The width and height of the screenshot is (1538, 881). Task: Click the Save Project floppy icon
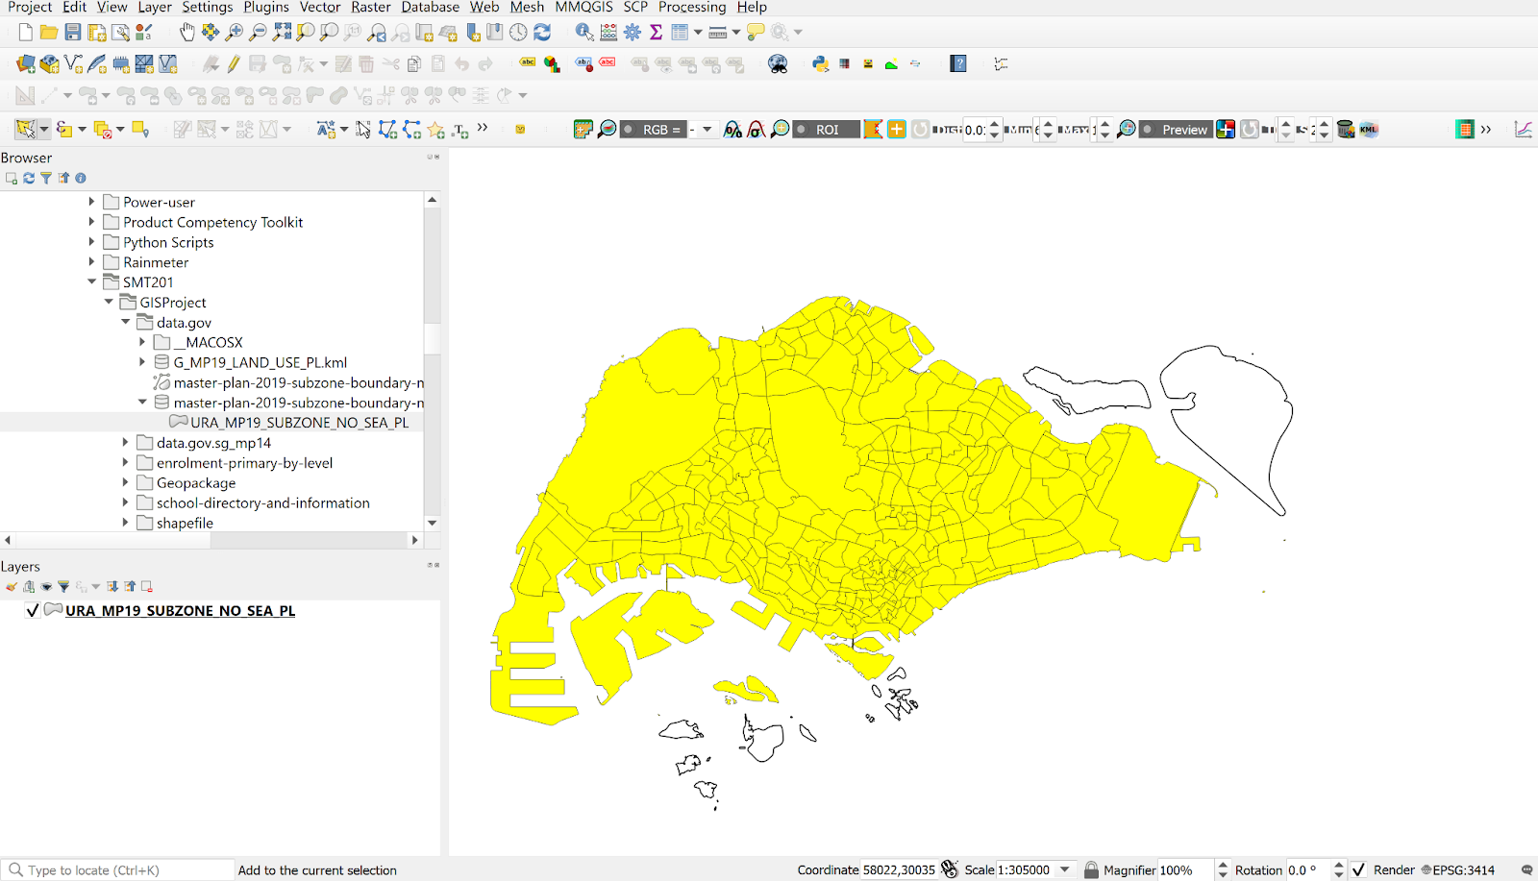coord(73,33)
